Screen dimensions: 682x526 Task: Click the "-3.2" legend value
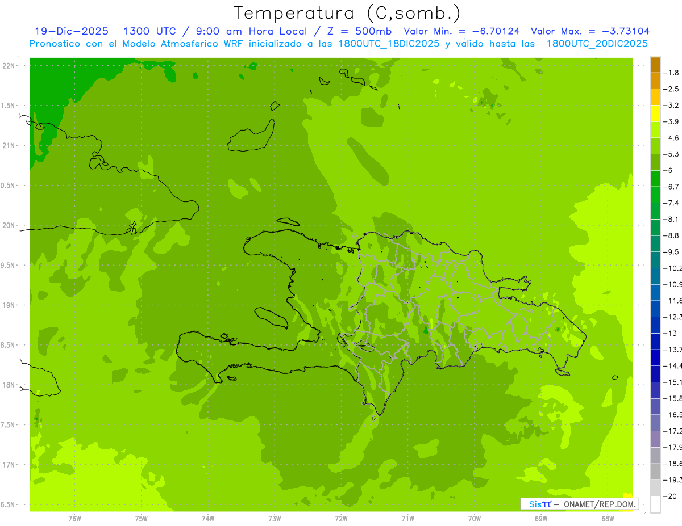click(x=672, y=106)
